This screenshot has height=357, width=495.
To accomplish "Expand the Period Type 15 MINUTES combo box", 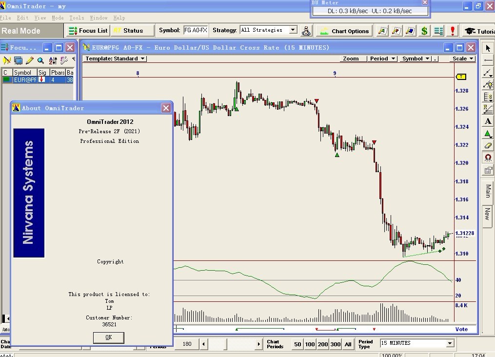I will point(450,343).
